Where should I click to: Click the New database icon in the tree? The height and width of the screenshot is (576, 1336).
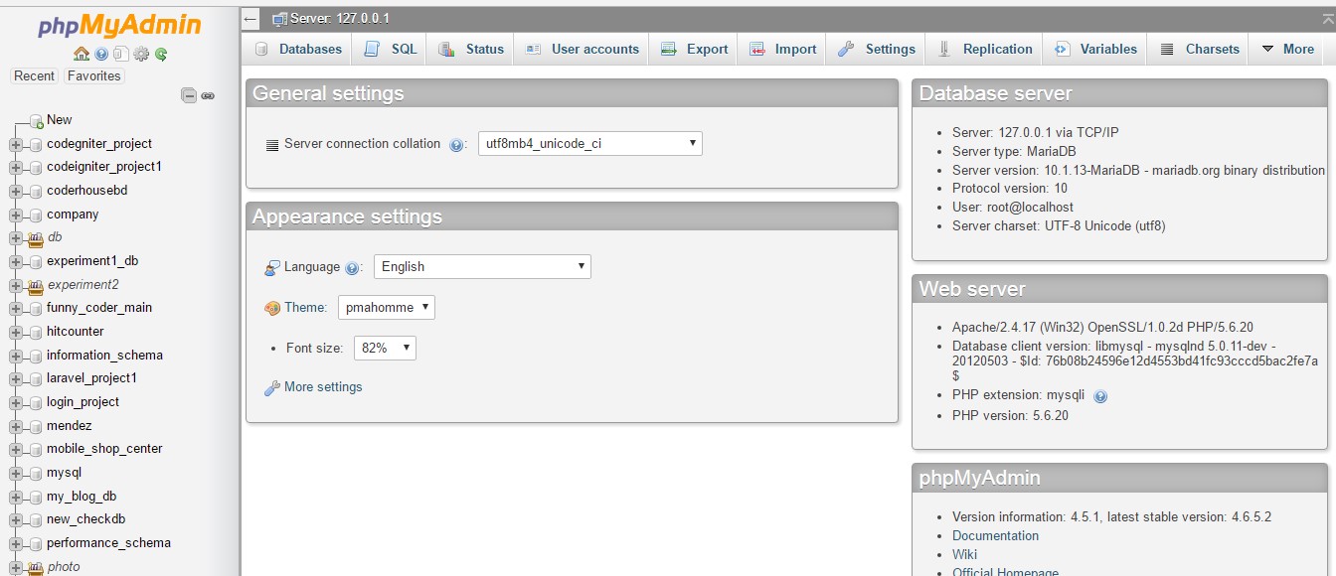(36, 120)
